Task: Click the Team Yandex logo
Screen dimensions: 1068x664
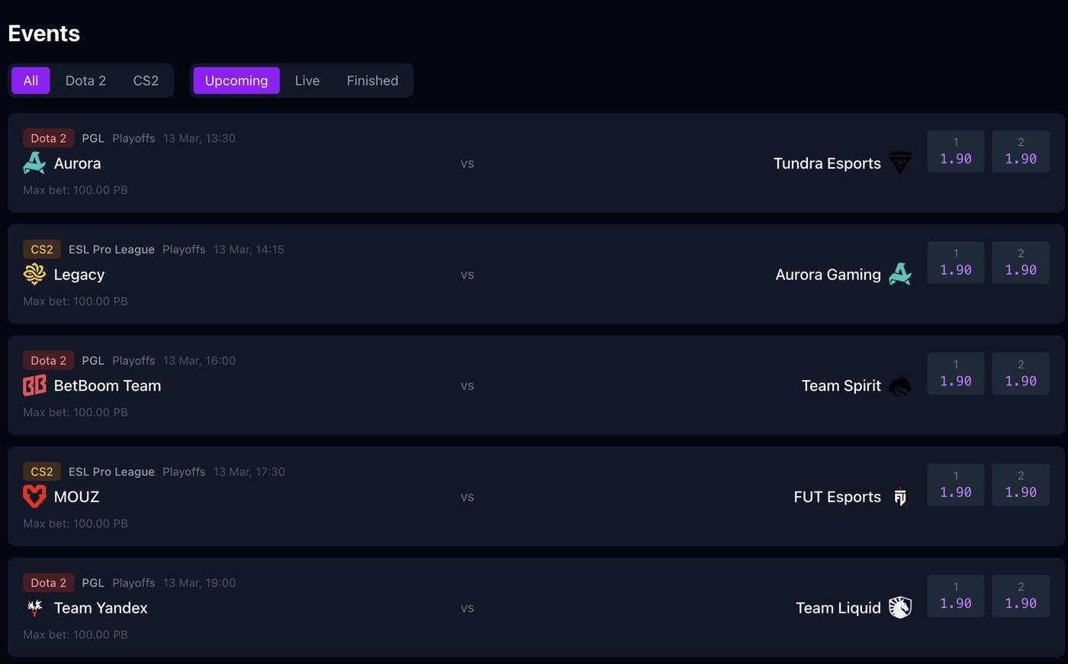Action: tap(34, 608)
